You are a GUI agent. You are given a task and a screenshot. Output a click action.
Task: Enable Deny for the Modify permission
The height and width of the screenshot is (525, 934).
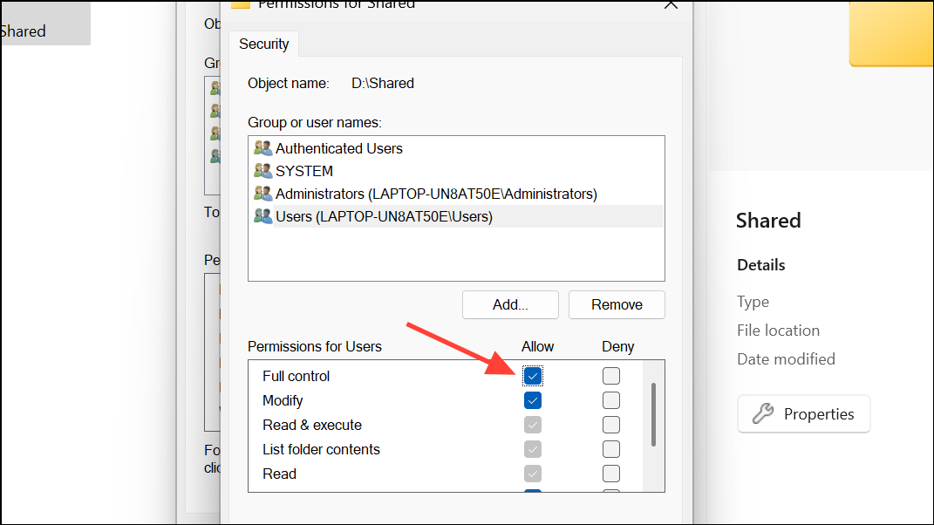tap(611, 399)
